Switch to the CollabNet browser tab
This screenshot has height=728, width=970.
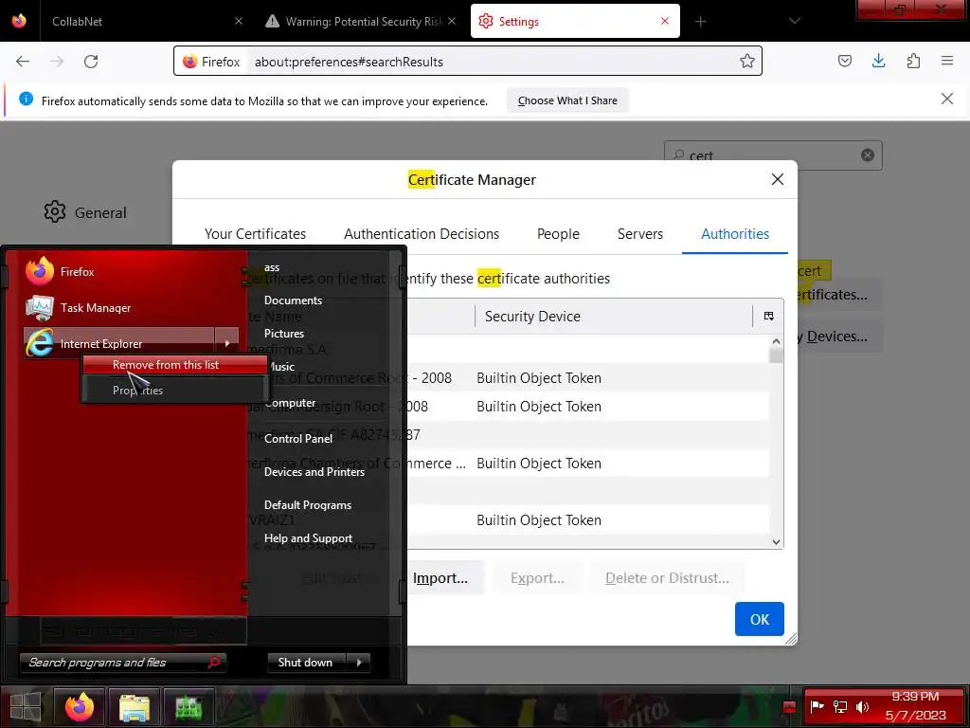tap(142, 21)
